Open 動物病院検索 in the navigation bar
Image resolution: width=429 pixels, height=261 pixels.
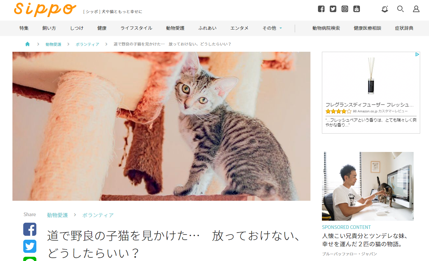326,28
